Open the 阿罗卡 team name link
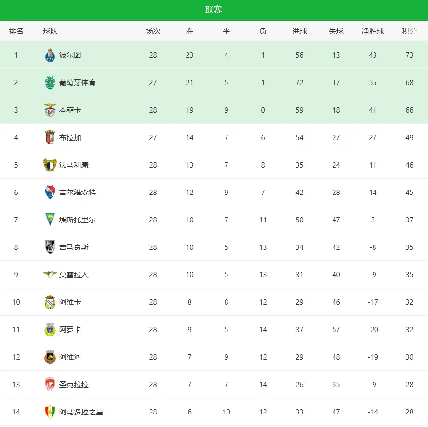 pyautogui.click(x=70, y=330)
